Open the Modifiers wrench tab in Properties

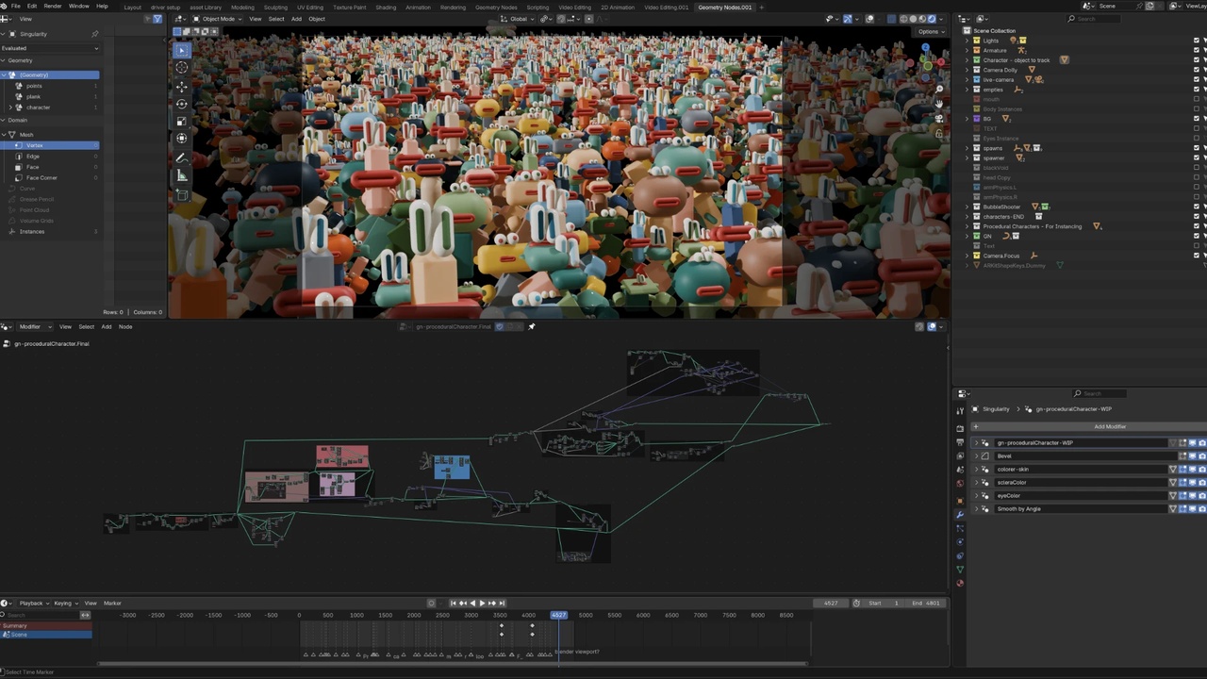pyautogui.click(x=960, y=515)
